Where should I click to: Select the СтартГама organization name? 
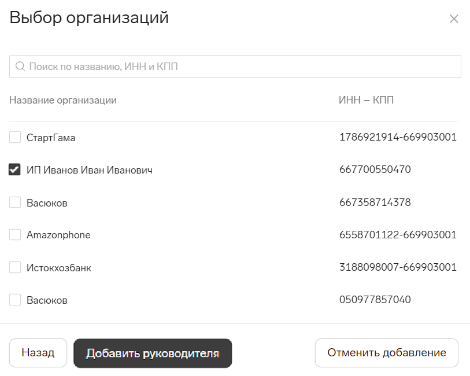[x=51, y=138]
